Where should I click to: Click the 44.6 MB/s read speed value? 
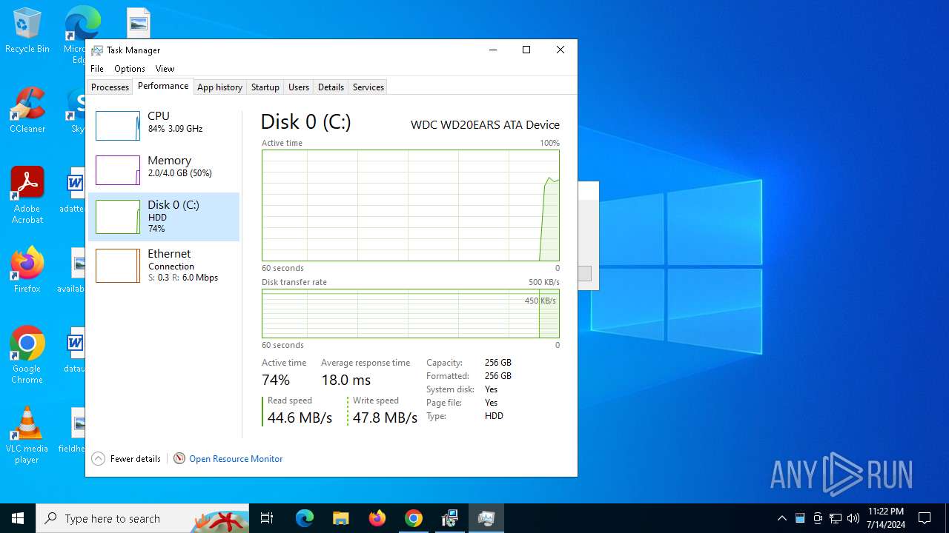tap(300, 418)
